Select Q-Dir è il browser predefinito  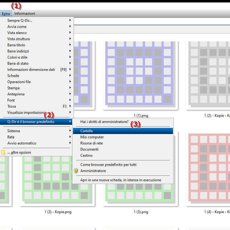click(x=36, y=122)
